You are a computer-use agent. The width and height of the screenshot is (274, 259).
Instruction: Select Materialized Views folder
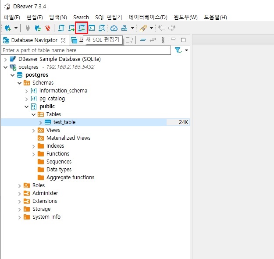tap(68, 138)
